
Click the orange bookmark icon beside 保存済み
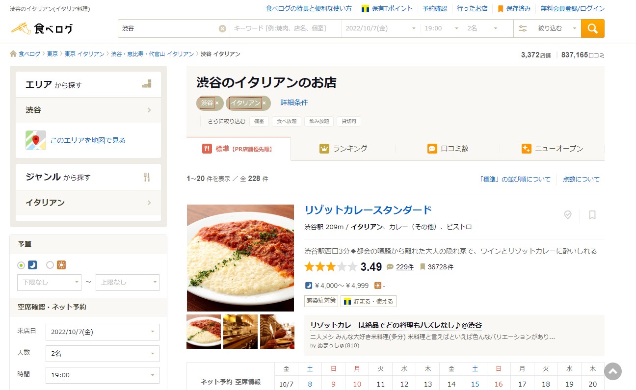tap(501, 8)
